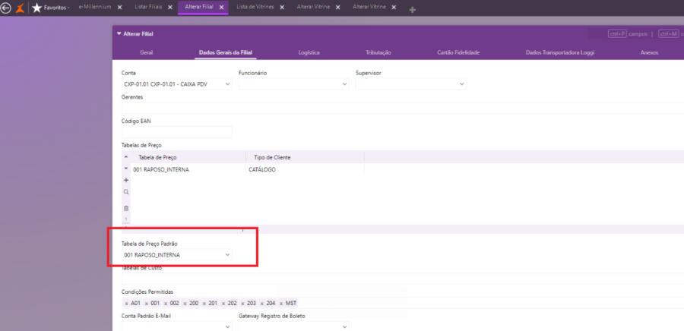This screenshot has width=684, height=331.
Task: Open the Cartão Fidelidade section tab
Action: (x=458, y=52)
